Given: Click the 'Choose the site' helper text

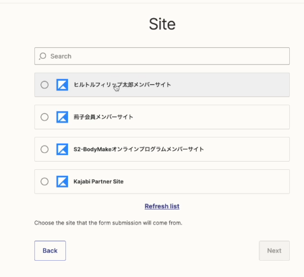Looking at the screenshot, I should [109, 223].
